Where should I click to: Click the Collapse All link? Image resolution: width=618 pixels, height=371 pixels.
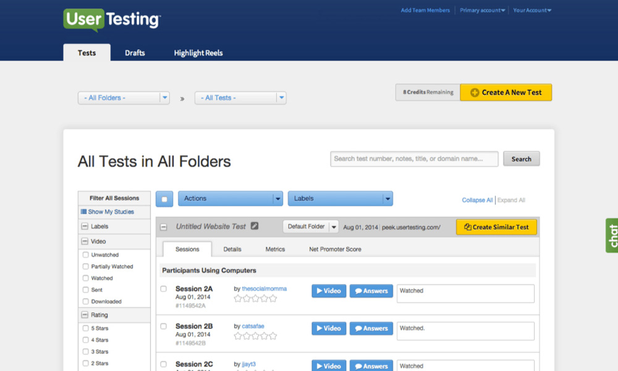[x=477, y=200]
